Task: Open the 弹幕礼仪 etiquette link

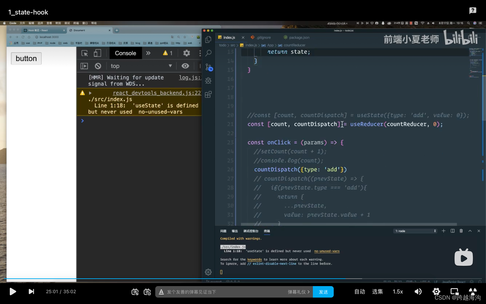Action: pos(299,292)
